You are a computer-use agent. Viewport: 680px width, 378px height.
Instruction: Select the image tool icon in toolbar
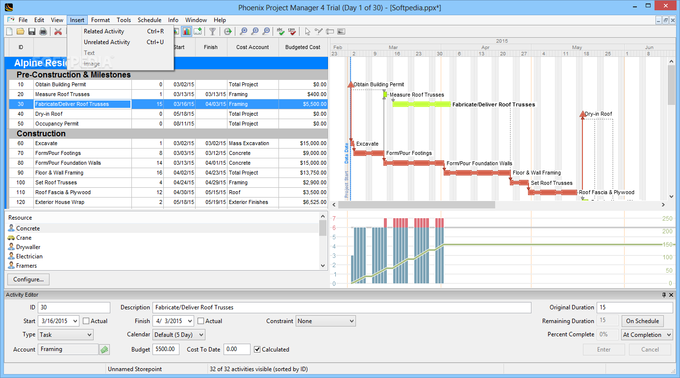341,31
